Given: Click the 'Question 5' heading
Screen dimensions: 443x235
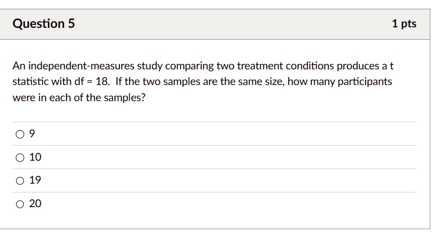Looking at the screenshot, I should (x=44, y=23).
